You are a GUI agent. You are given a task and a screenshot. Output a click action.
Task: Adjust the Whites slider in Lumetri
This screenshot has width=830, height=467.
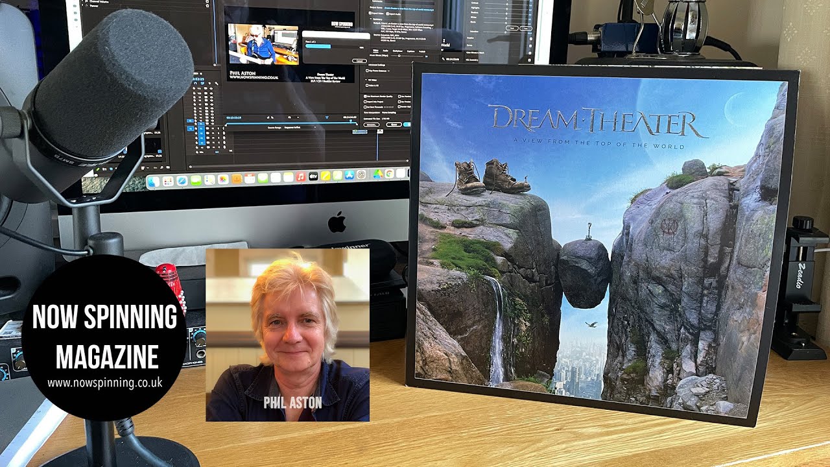click(x=506, y=18)
